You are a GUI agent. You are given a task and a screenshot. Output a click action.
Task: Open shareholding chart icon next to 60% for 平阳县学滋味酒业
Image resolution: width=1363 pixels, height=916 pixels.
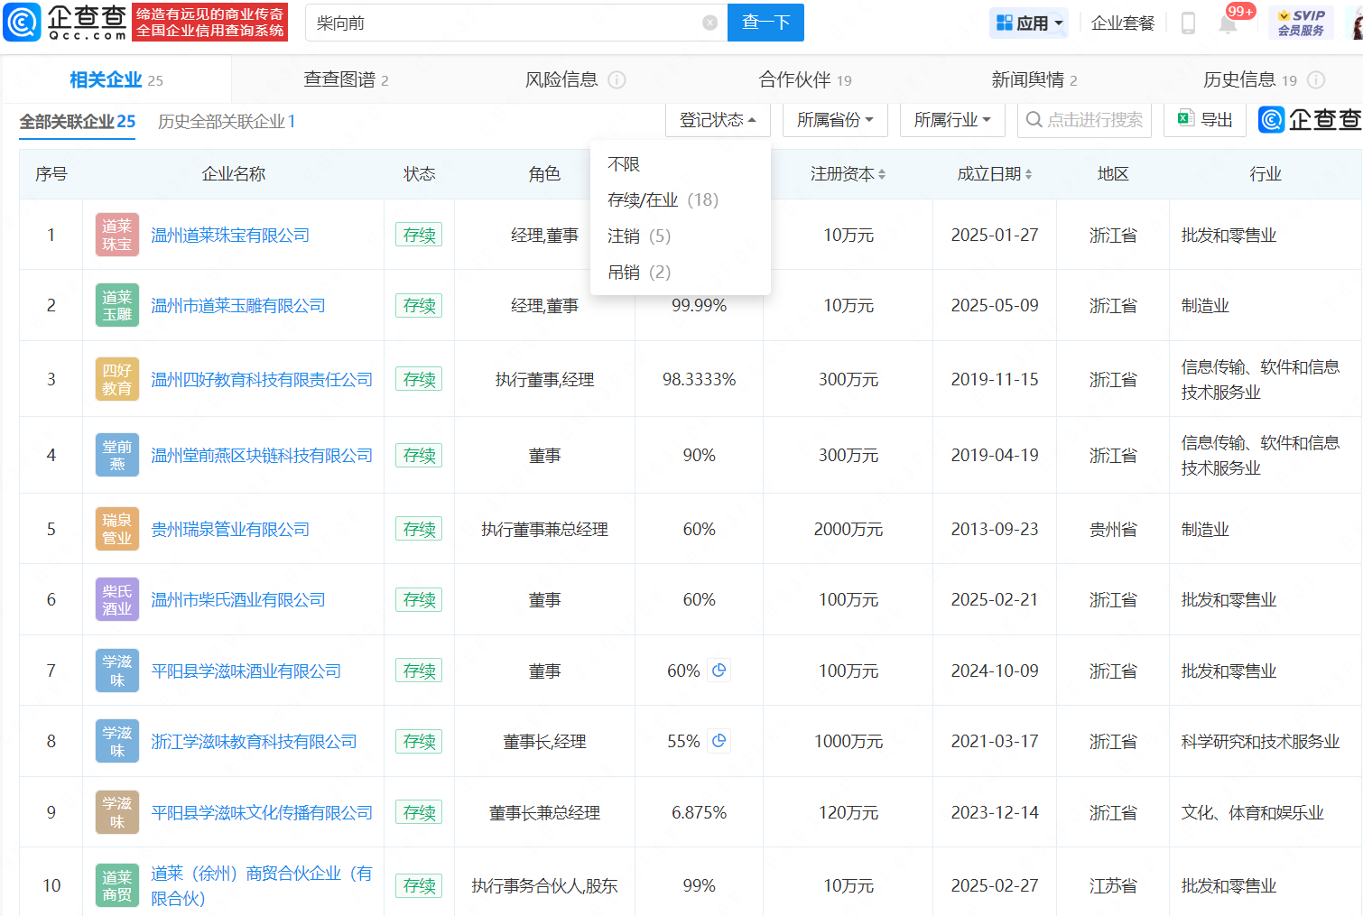[719, 671]
